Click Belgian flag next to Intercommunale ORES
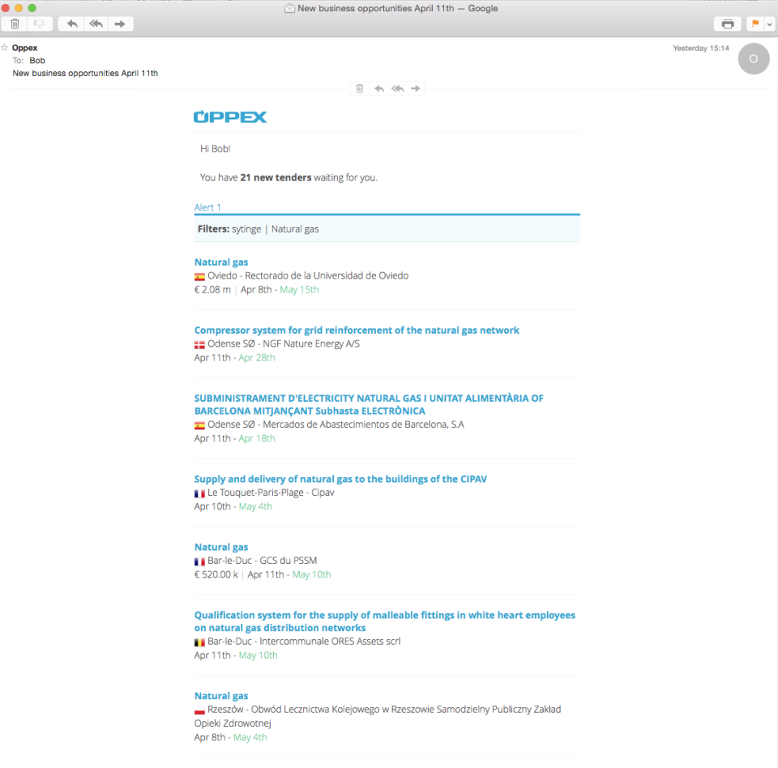 [199, 642]
